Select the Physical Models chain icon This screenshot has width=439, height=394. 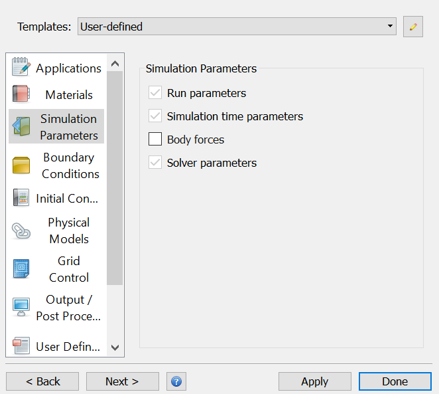pos(21,231)
